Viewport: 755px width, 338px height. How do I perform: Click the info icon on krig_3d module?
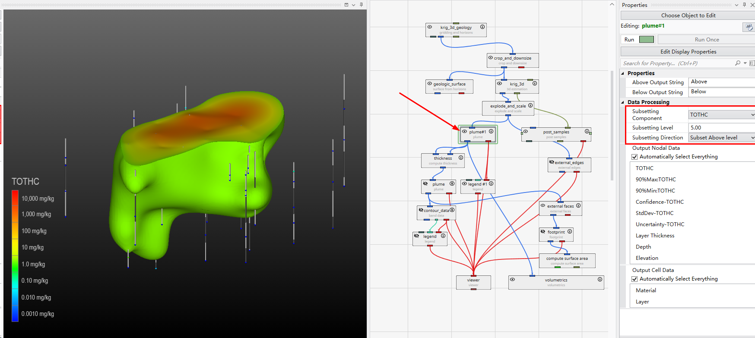tap(535, 83)
